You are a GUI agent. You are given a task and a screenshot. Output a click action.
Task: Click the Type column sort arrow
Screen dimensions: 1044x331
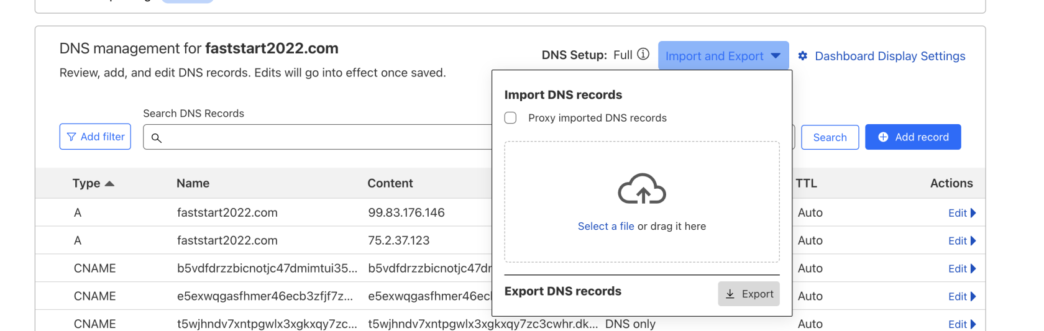click(110, 184)
